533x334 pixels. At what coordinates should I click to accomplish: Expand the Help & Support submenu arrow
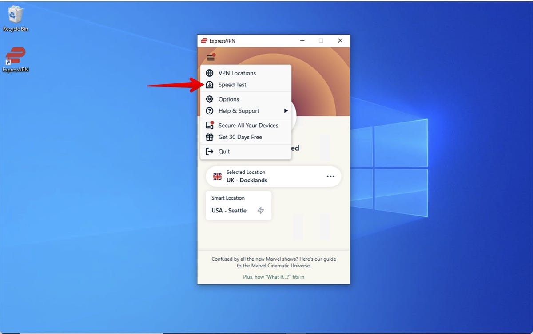point(286,111)
